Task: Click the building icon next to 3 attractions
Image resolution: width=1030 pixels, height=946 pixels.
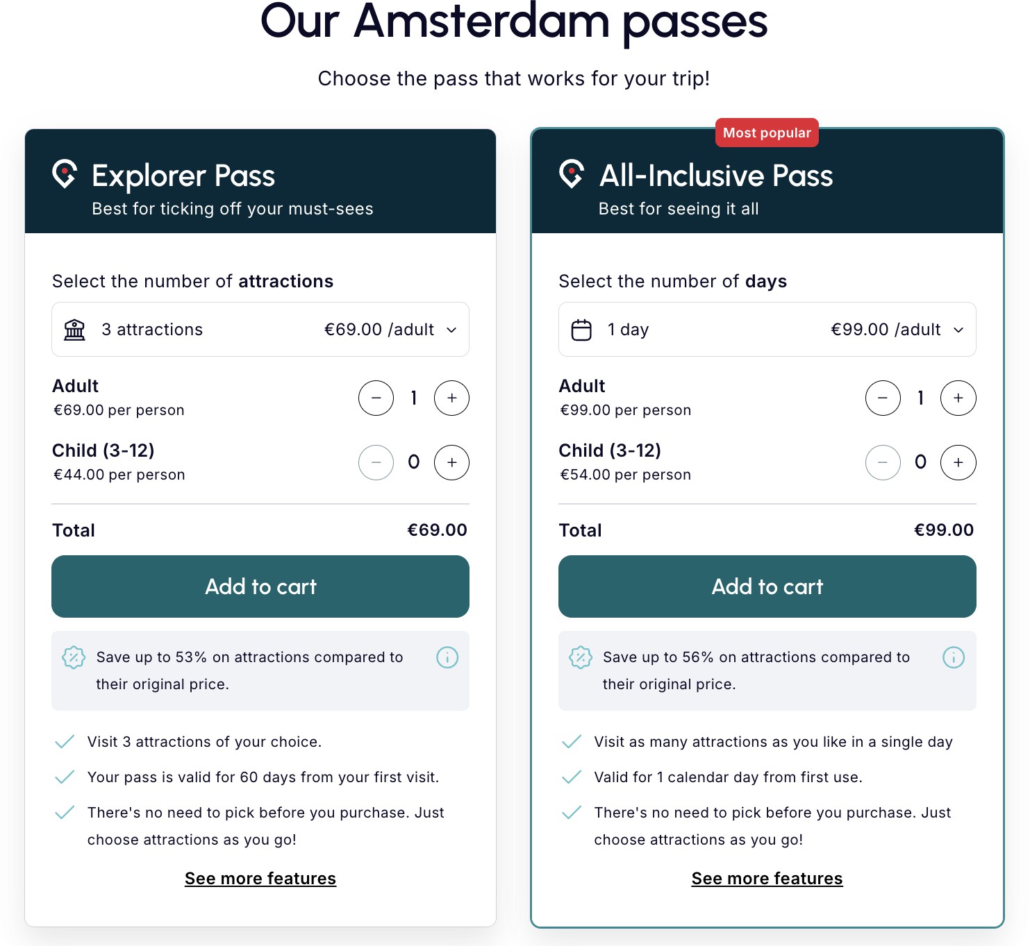Action: pyautogui.click(x=74, y=329)
